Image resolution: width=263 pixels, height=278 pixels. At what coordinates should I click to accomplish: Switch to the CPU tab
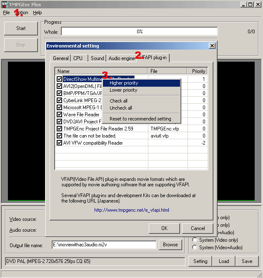click(78, 58)
